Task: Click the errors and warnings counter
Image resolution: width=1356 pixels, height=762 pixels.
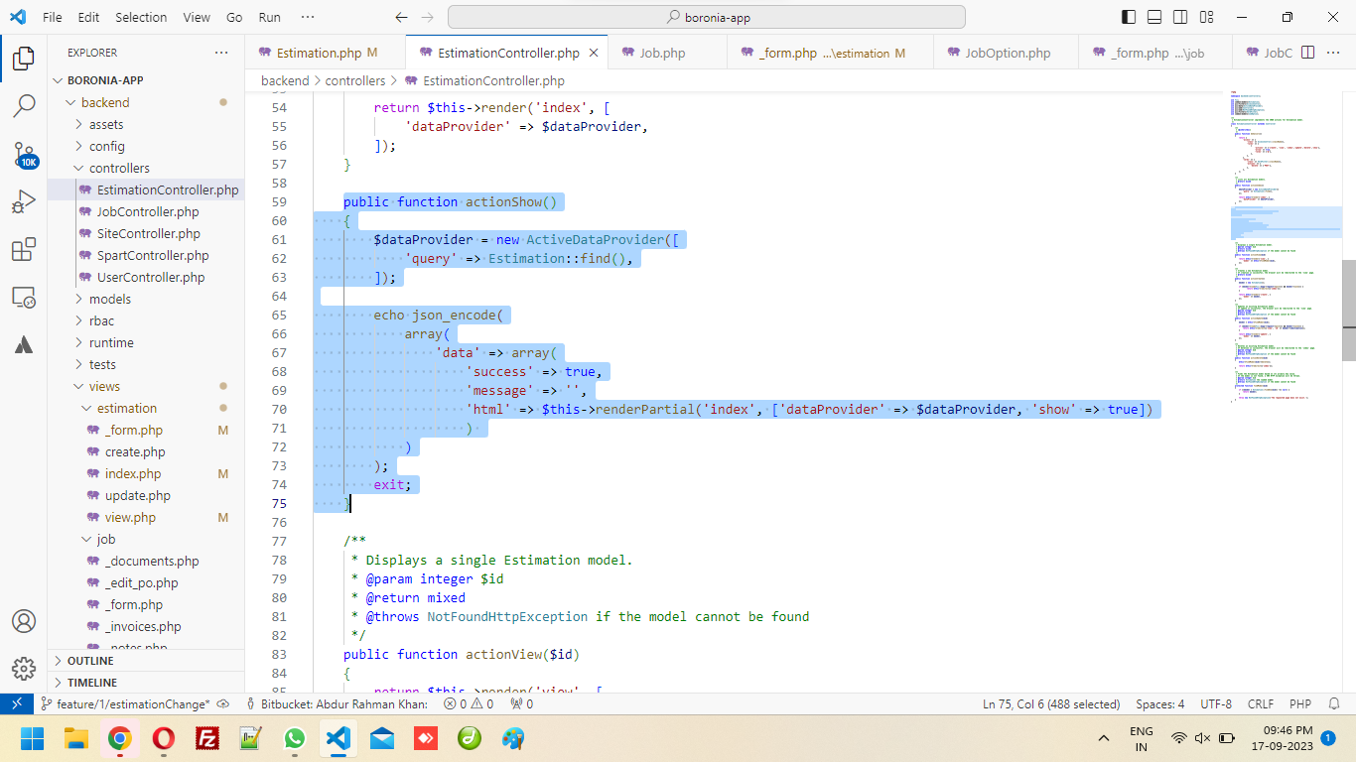Action: [x=469, y=703]
